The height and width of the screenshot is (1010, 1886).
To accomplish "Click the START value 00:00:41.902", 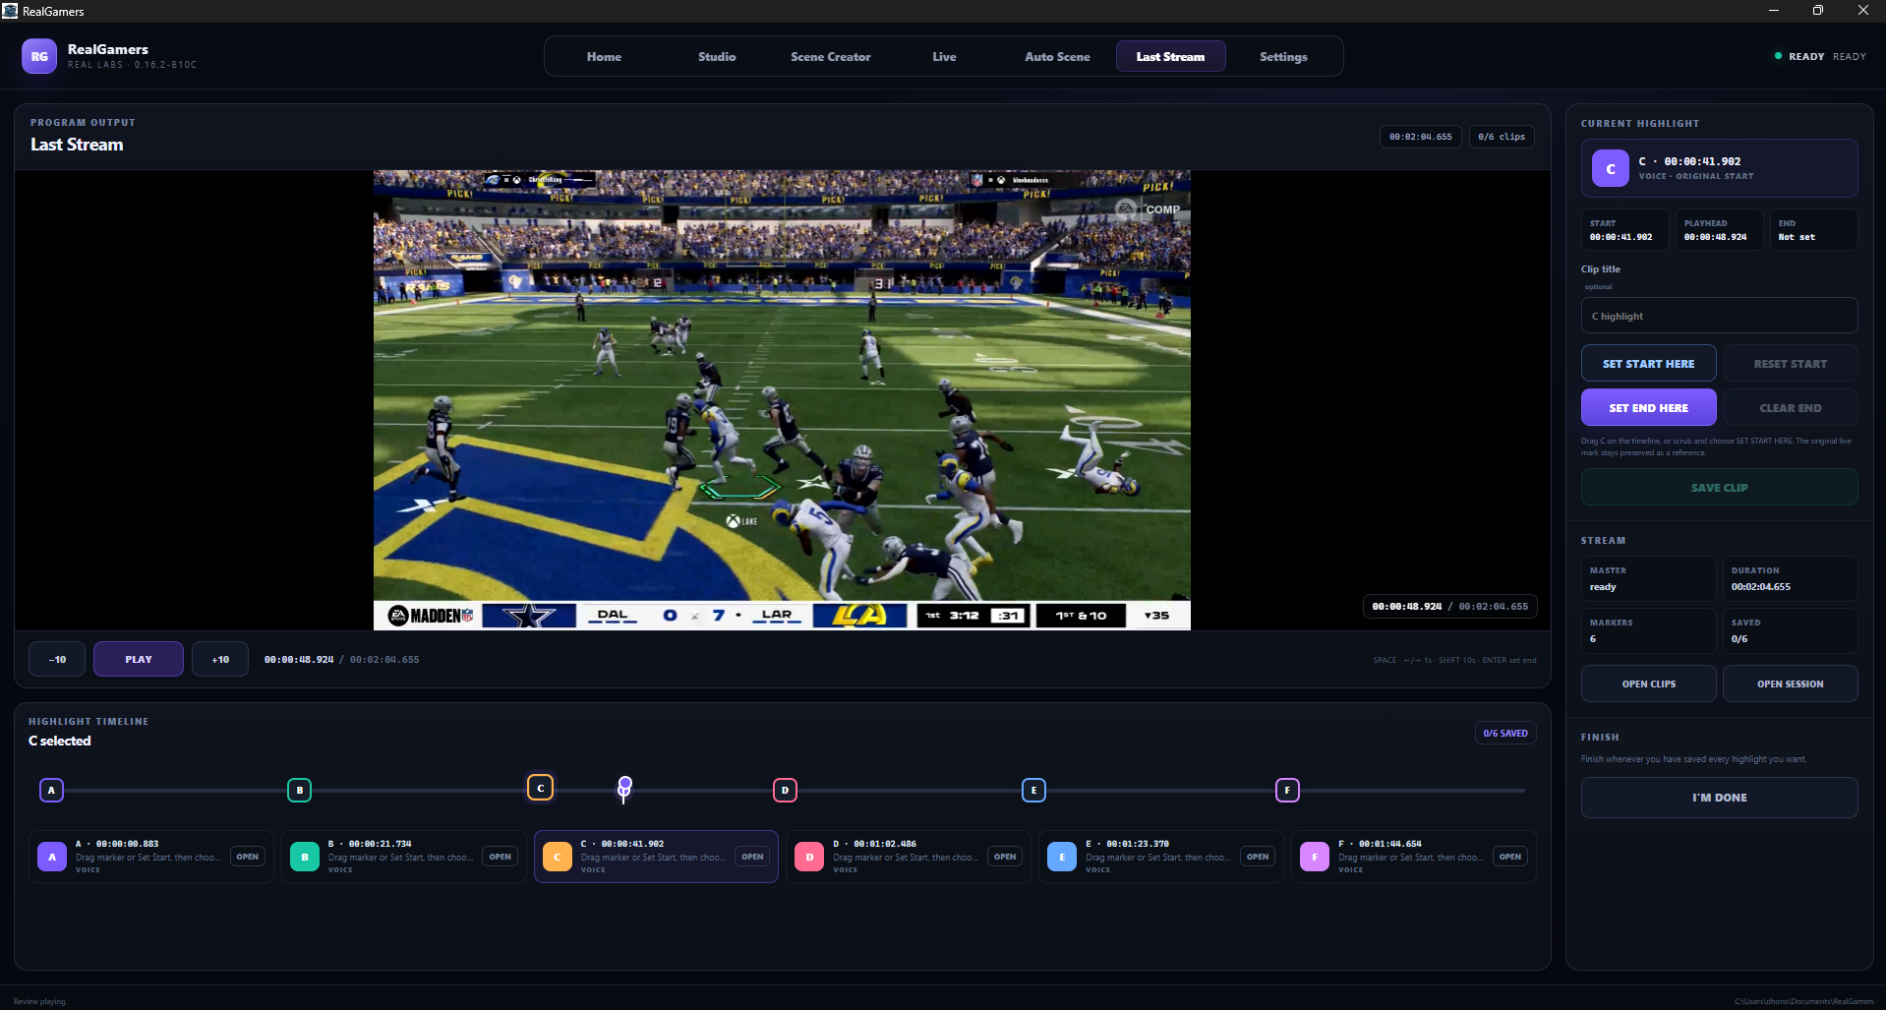I will pos(1621,237).
